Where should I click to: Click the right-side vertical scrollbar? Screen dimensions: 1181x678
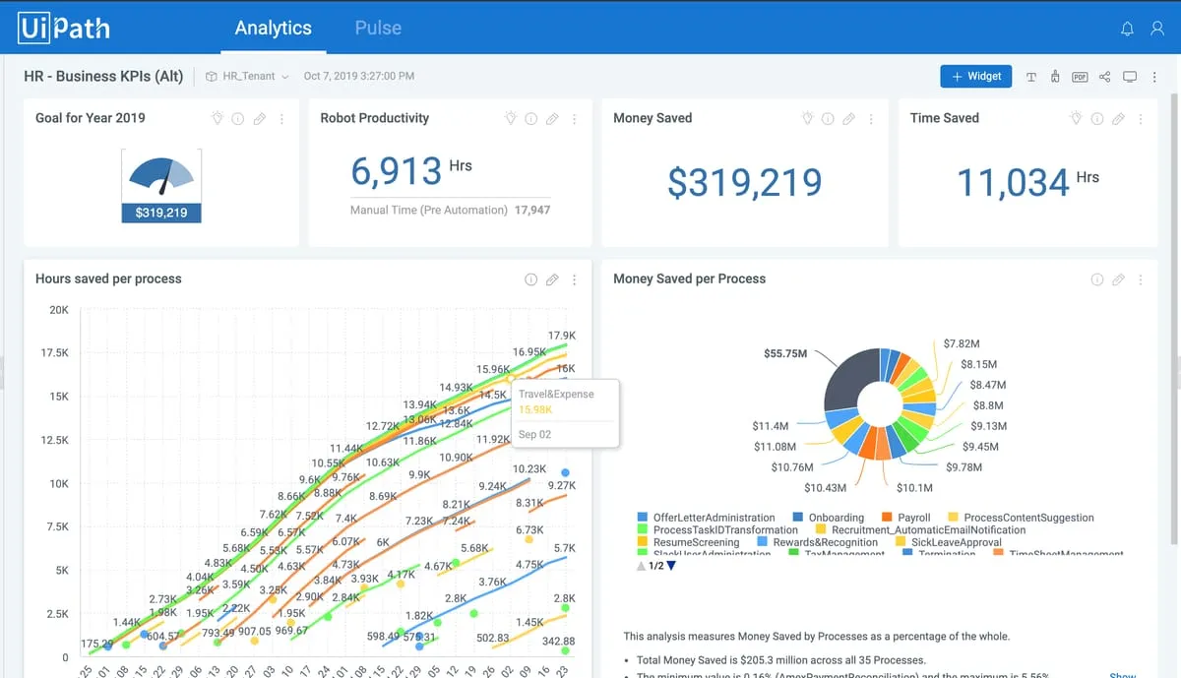tap(1176, 318)
